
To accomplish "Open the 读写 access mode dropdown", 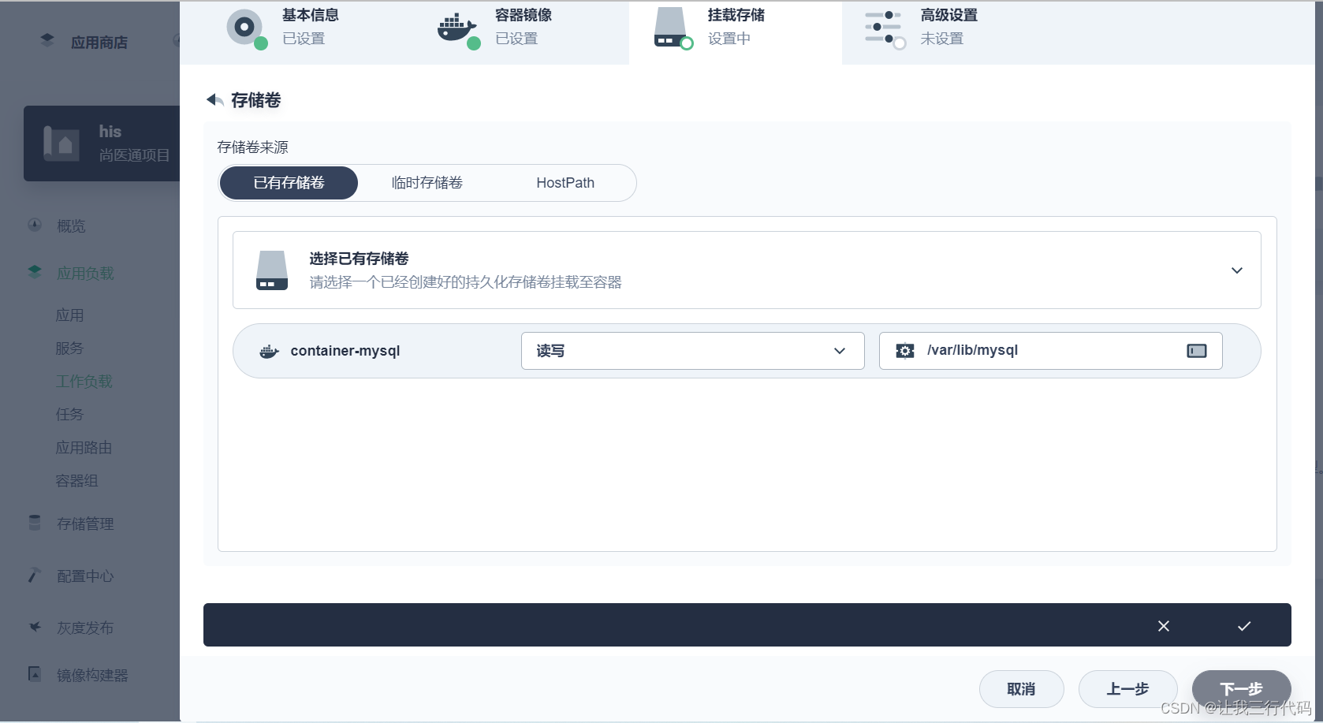I will pos(692,351).
